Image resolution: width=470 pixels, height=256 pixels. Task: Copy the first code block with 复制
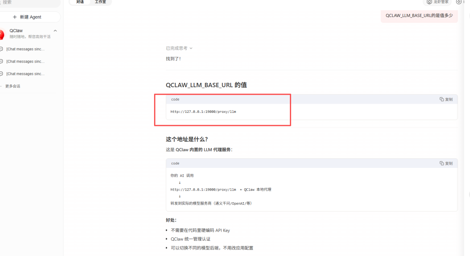coord(446,99)
